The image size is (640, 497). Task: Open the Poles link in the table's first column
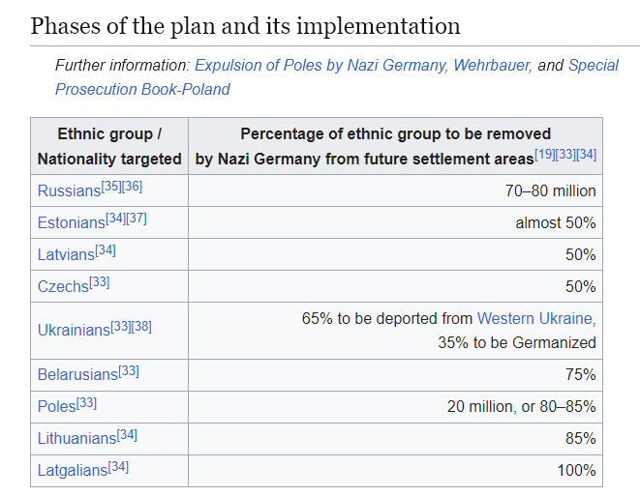(56, 407)
